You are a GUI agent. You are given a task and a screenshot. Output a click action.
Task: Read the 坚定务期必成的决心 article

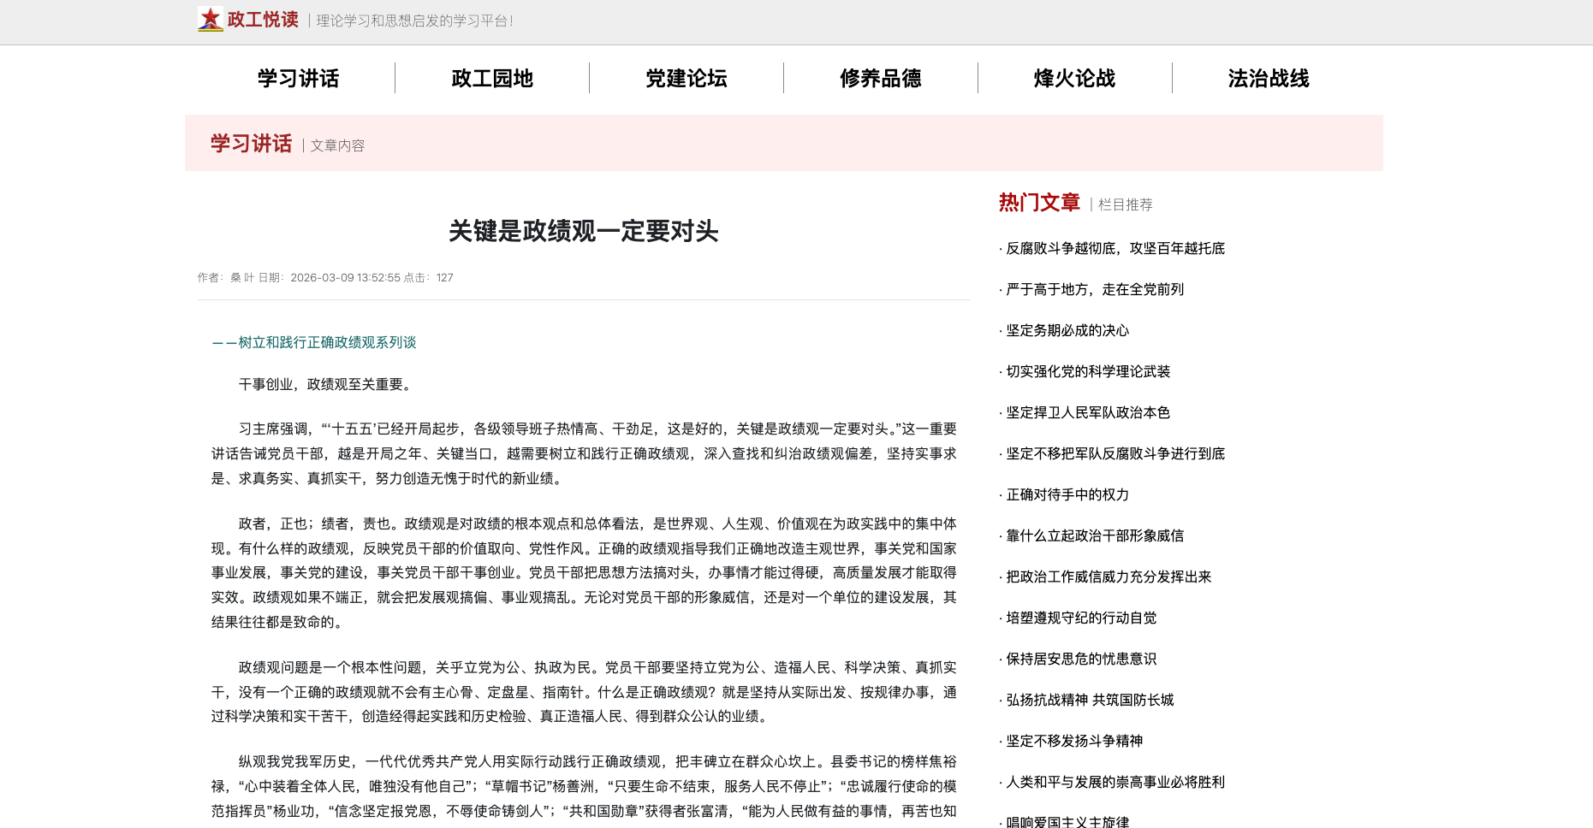[x=1067, y=330]
